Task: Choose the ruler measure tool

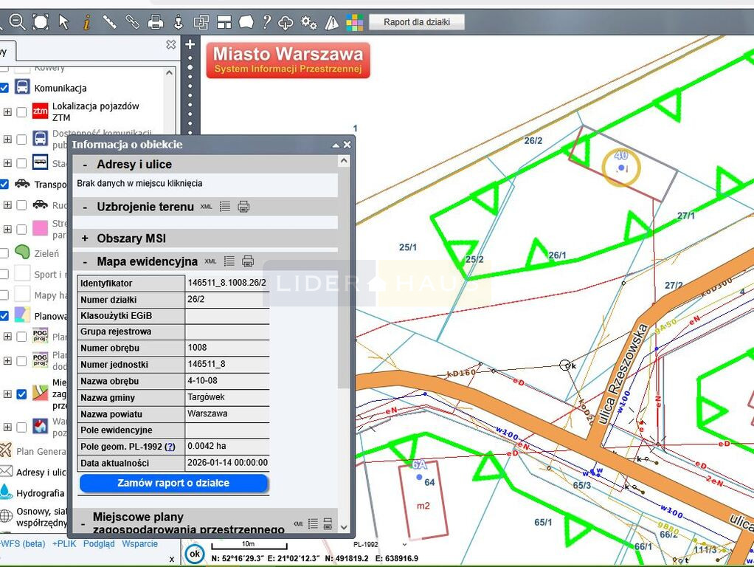Action: pyautogui.click(x=110, y=22)
